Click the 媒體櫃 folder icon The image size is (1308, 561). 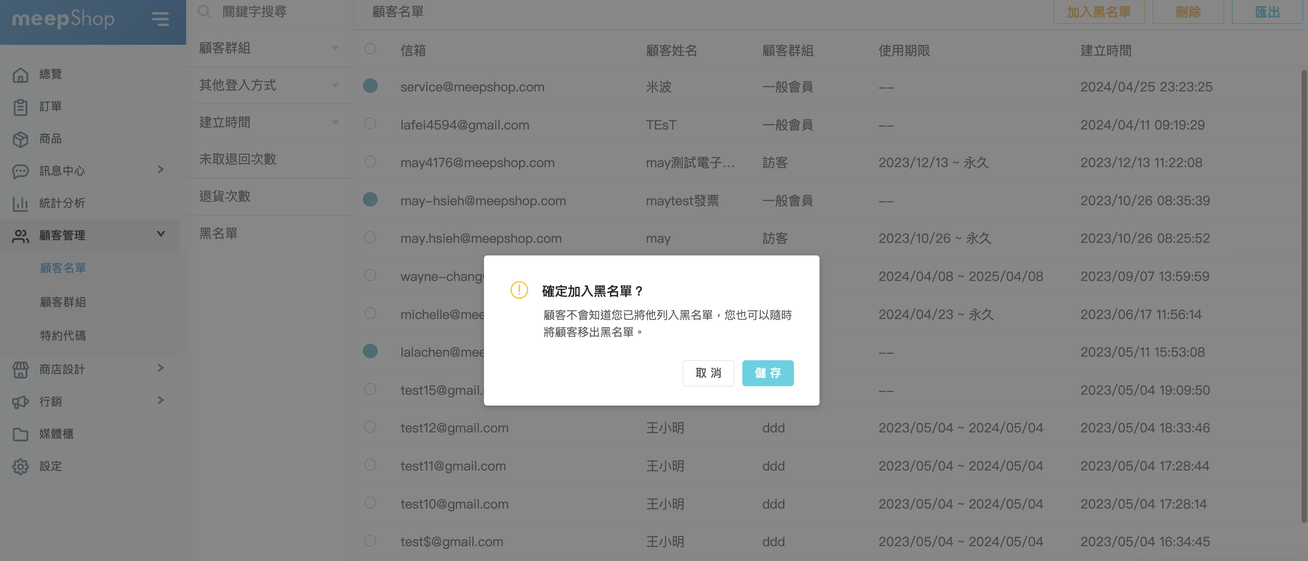click(20, 434)
